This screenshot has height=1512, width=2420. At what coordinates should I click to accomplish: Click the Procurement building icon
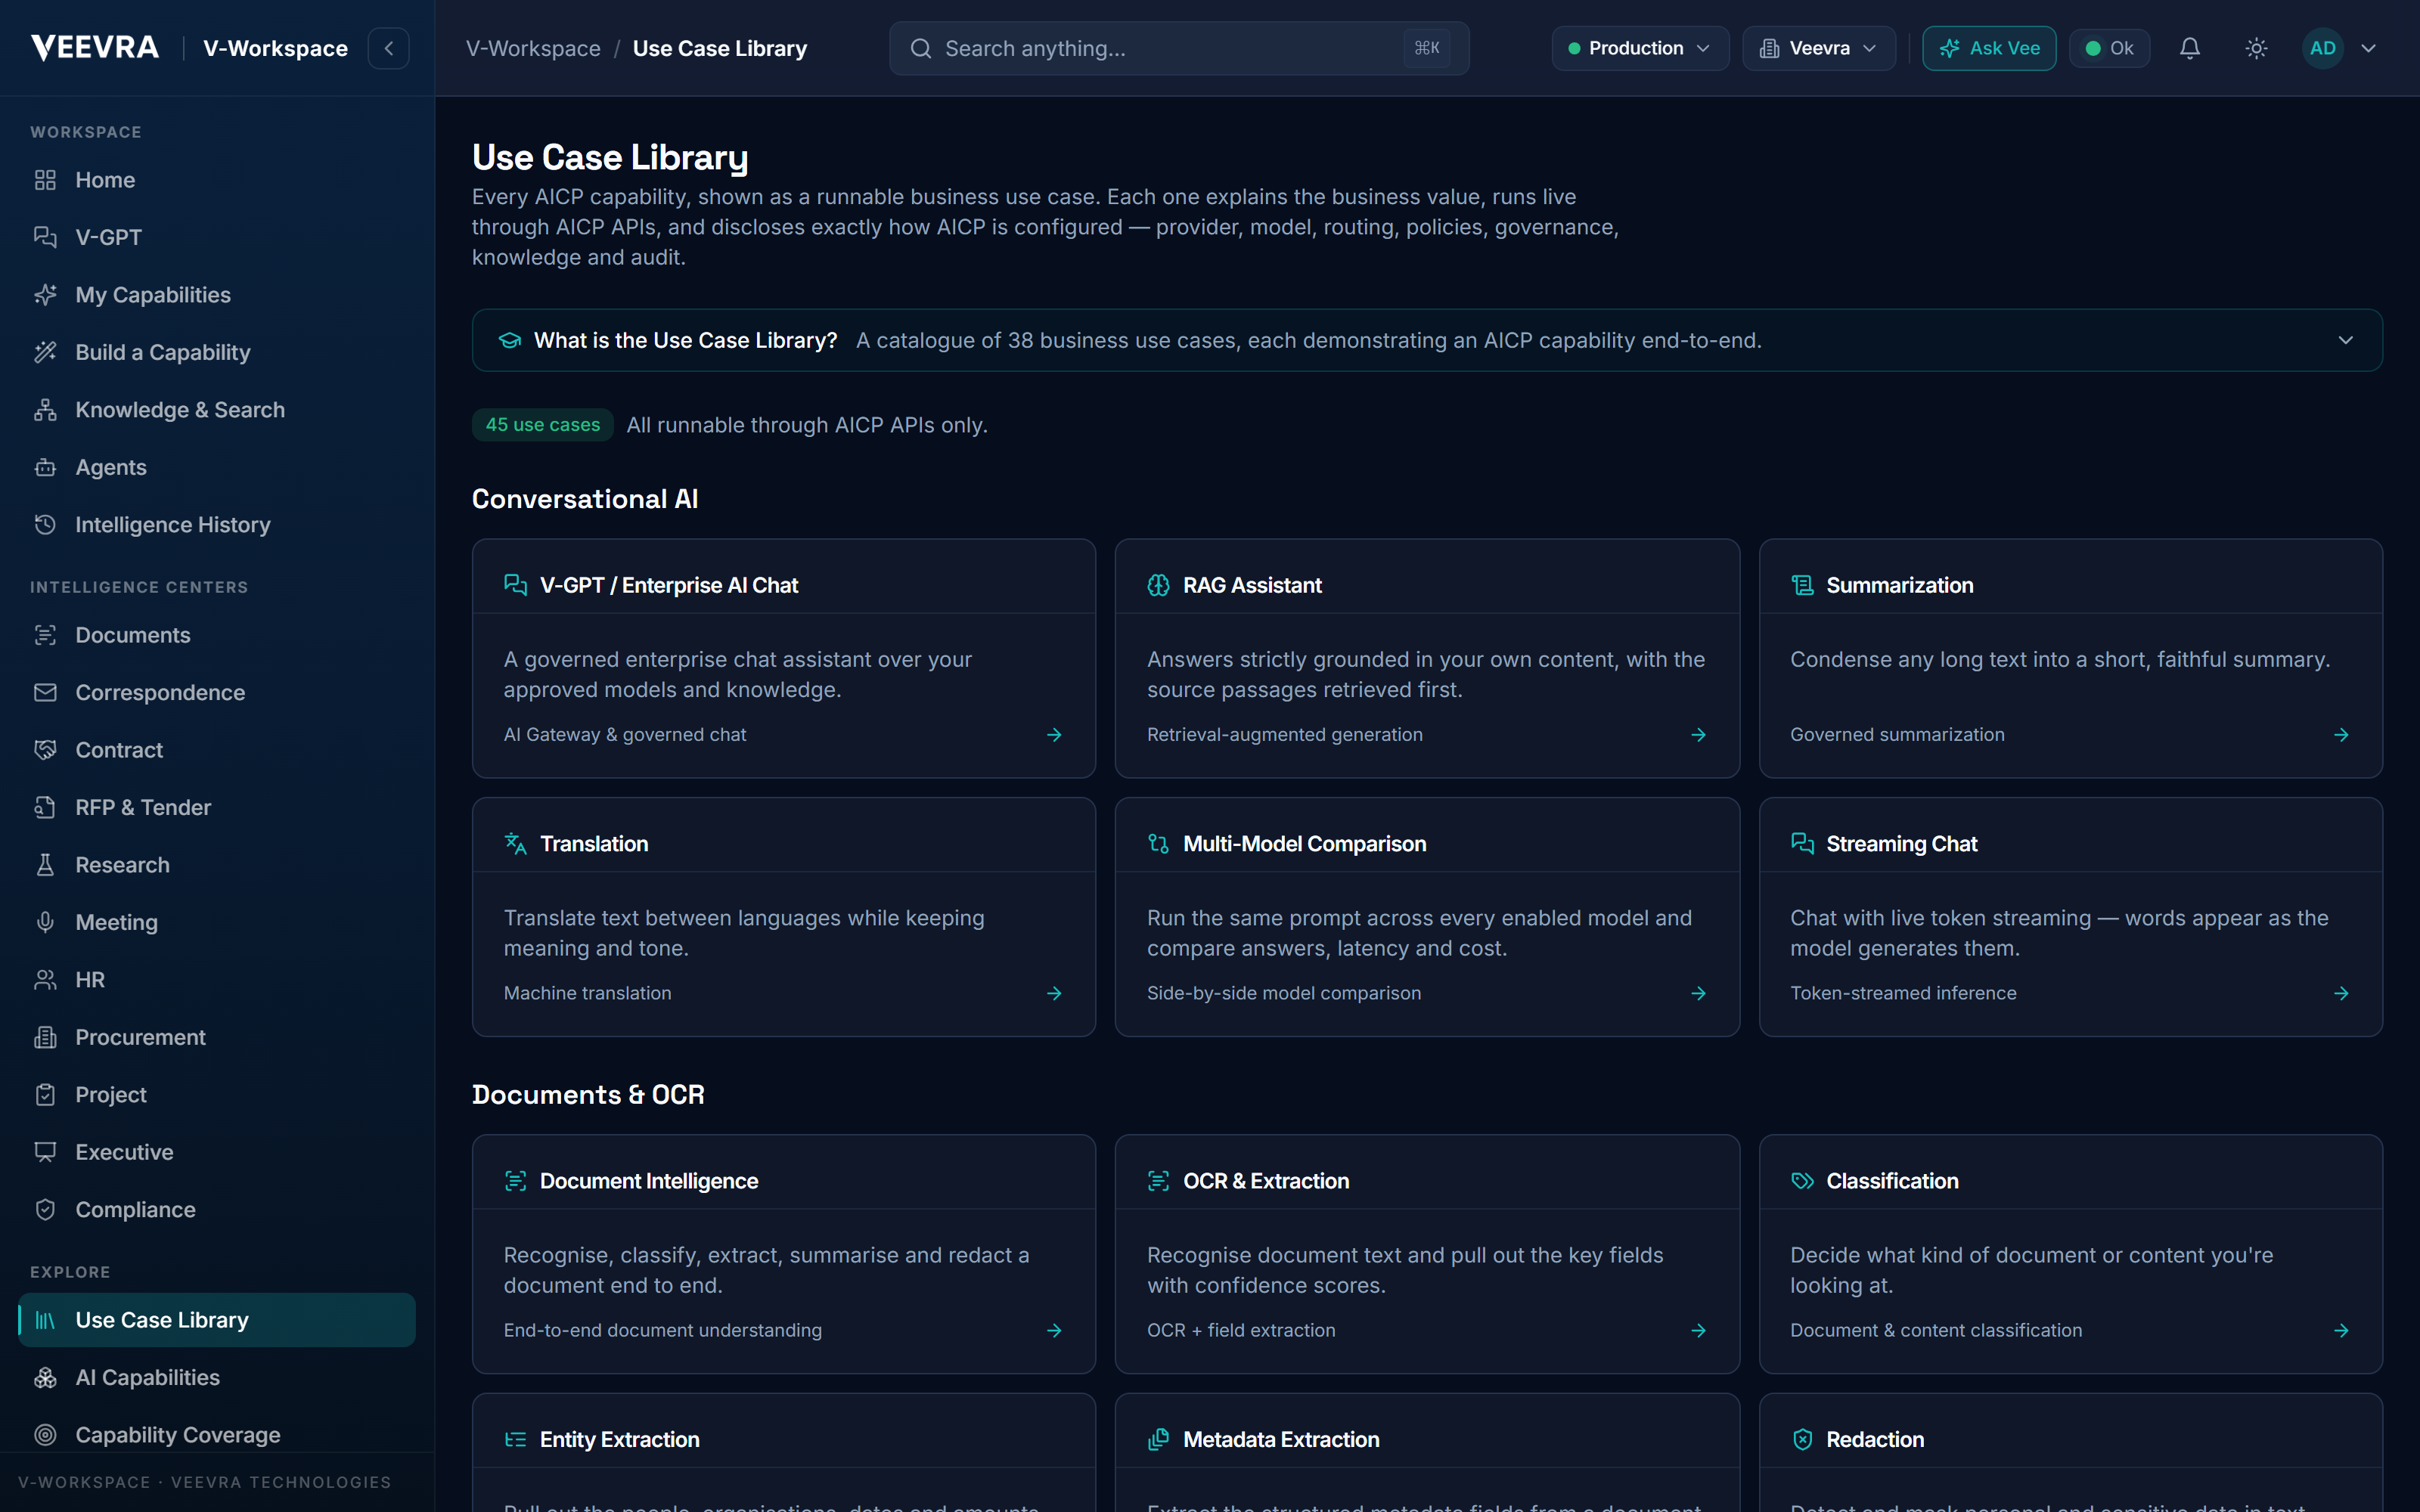(x=45, y=1037)
